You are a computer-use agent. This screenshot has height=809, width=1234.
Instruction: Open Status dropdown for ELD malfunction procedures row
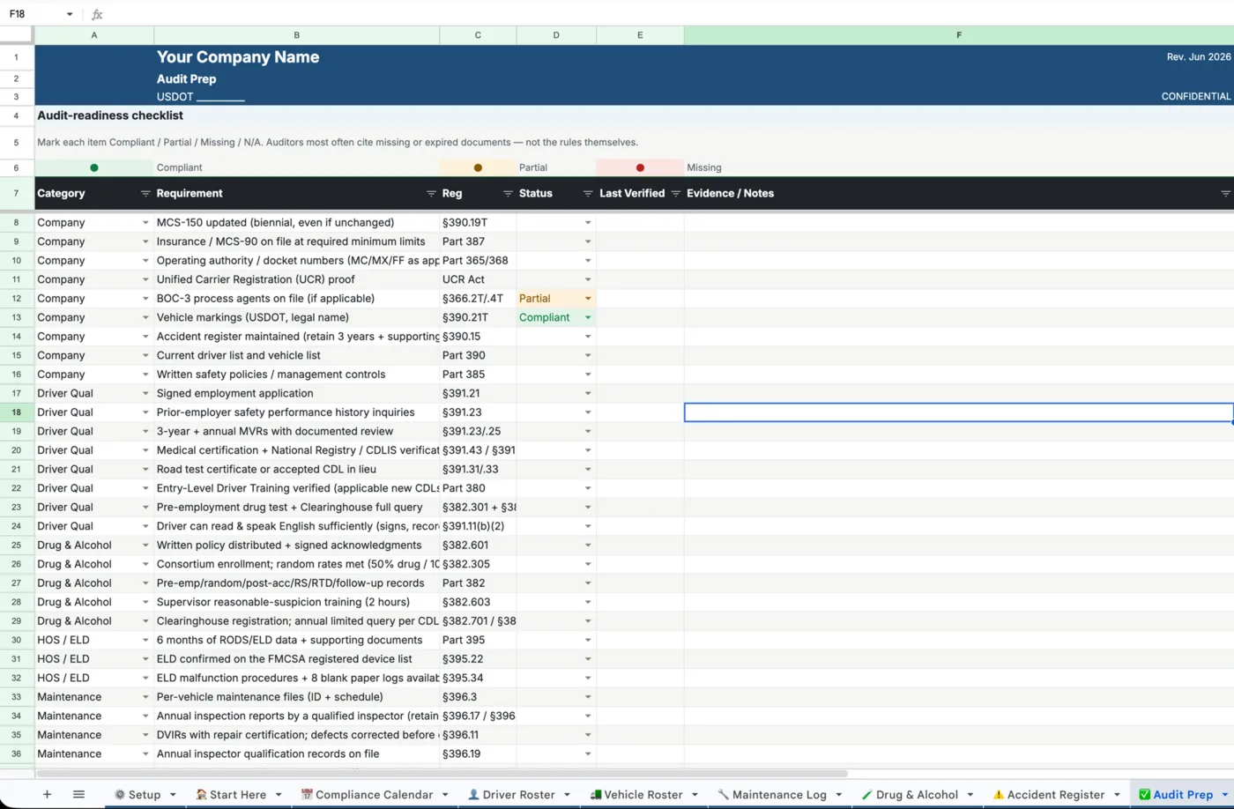tap(588, 679)
